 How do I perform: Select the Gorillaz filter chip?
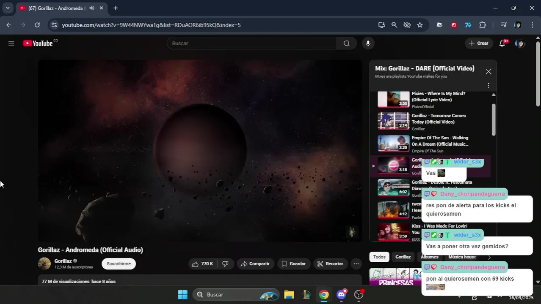403,257
